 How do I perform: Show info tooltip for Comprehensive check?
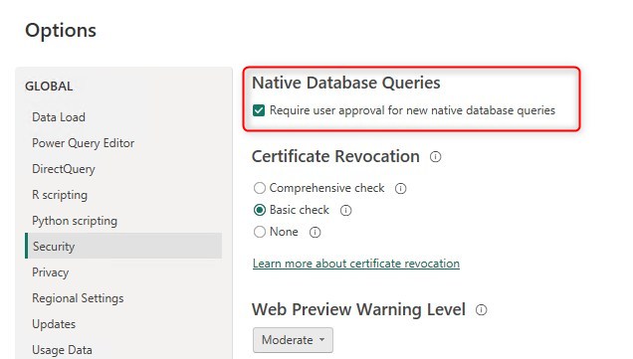point(400,188)
